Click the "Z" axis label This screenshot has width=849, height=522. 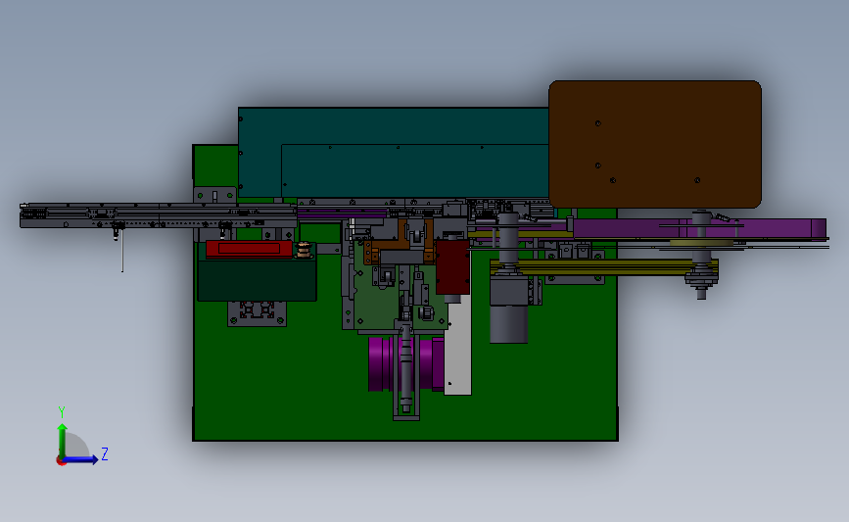(x=105, y=453)
